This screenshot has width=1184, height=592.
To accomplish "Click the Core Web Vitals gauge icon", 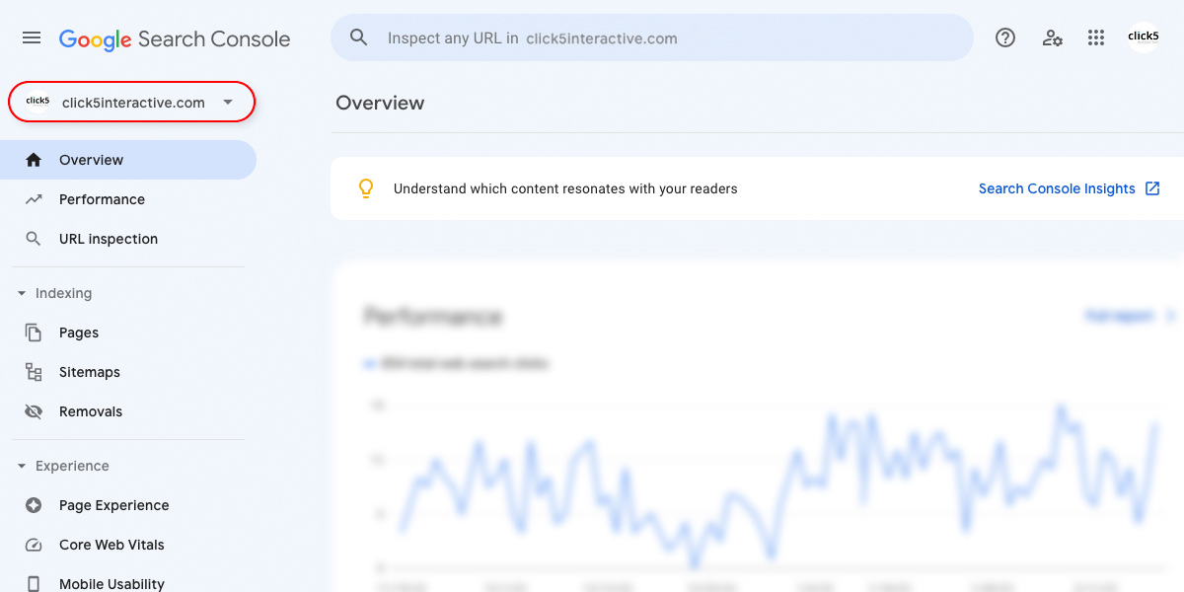I will (x=34, y=545).
